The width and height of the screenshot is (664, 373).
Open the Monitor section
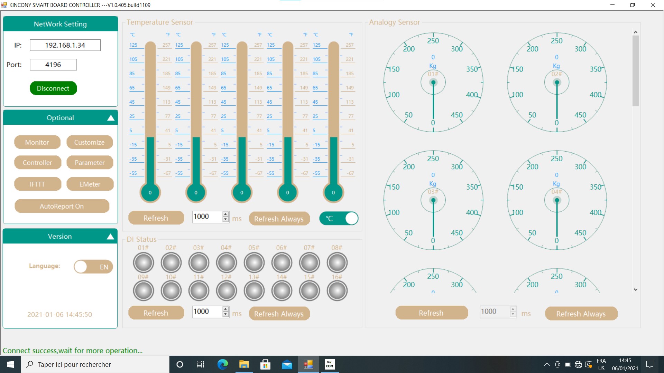[x=37, y=142]
